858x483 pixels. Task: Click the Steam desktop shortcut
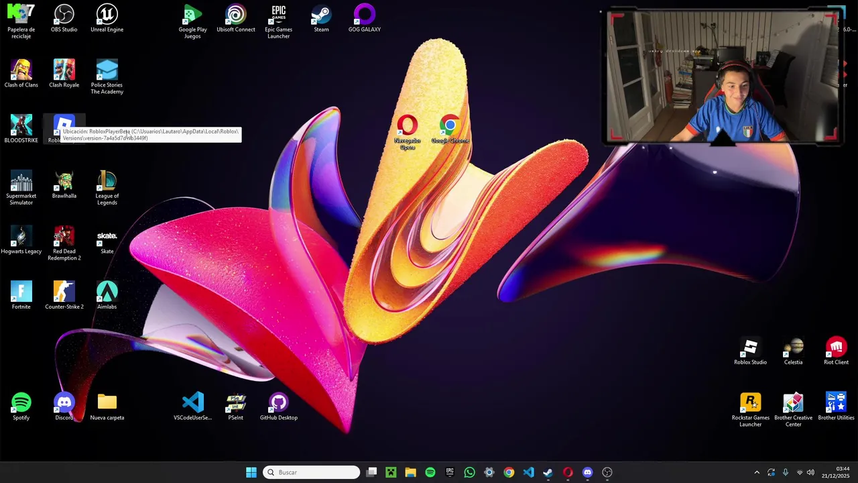(322, 18)
